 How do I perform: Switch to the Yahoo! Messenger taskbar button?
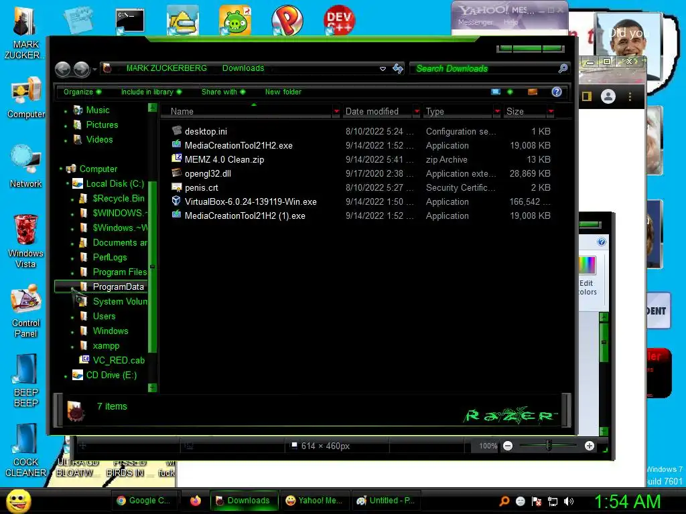pos(314,501)
